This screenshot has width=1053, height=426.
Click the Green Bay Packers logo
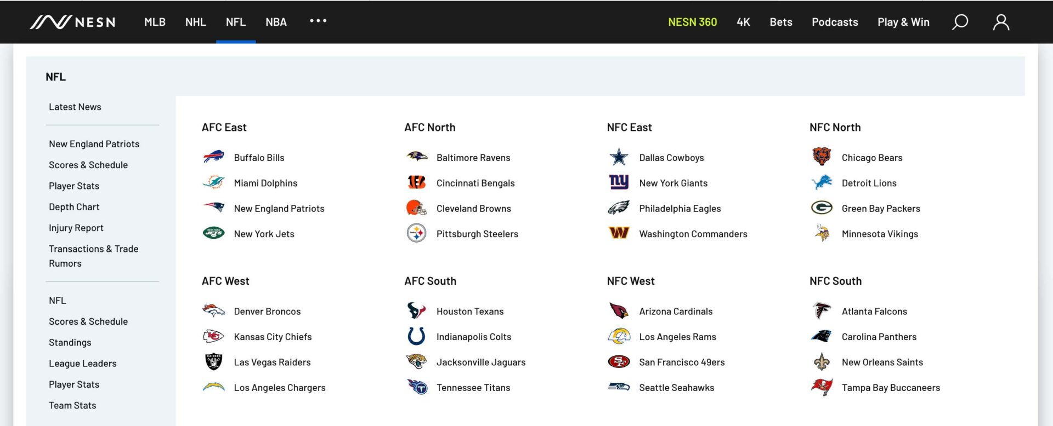click(x=822, y=208)
